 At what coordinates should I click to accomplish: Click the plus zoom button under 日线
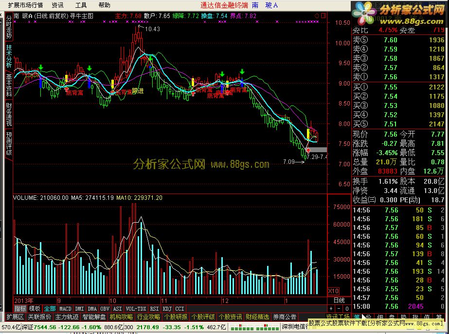point(331,309)
